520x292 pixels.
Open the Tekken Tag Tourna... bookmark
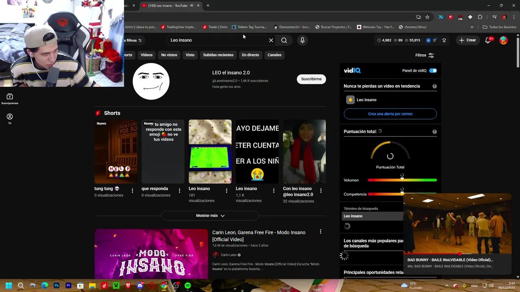tap(249, 27)
